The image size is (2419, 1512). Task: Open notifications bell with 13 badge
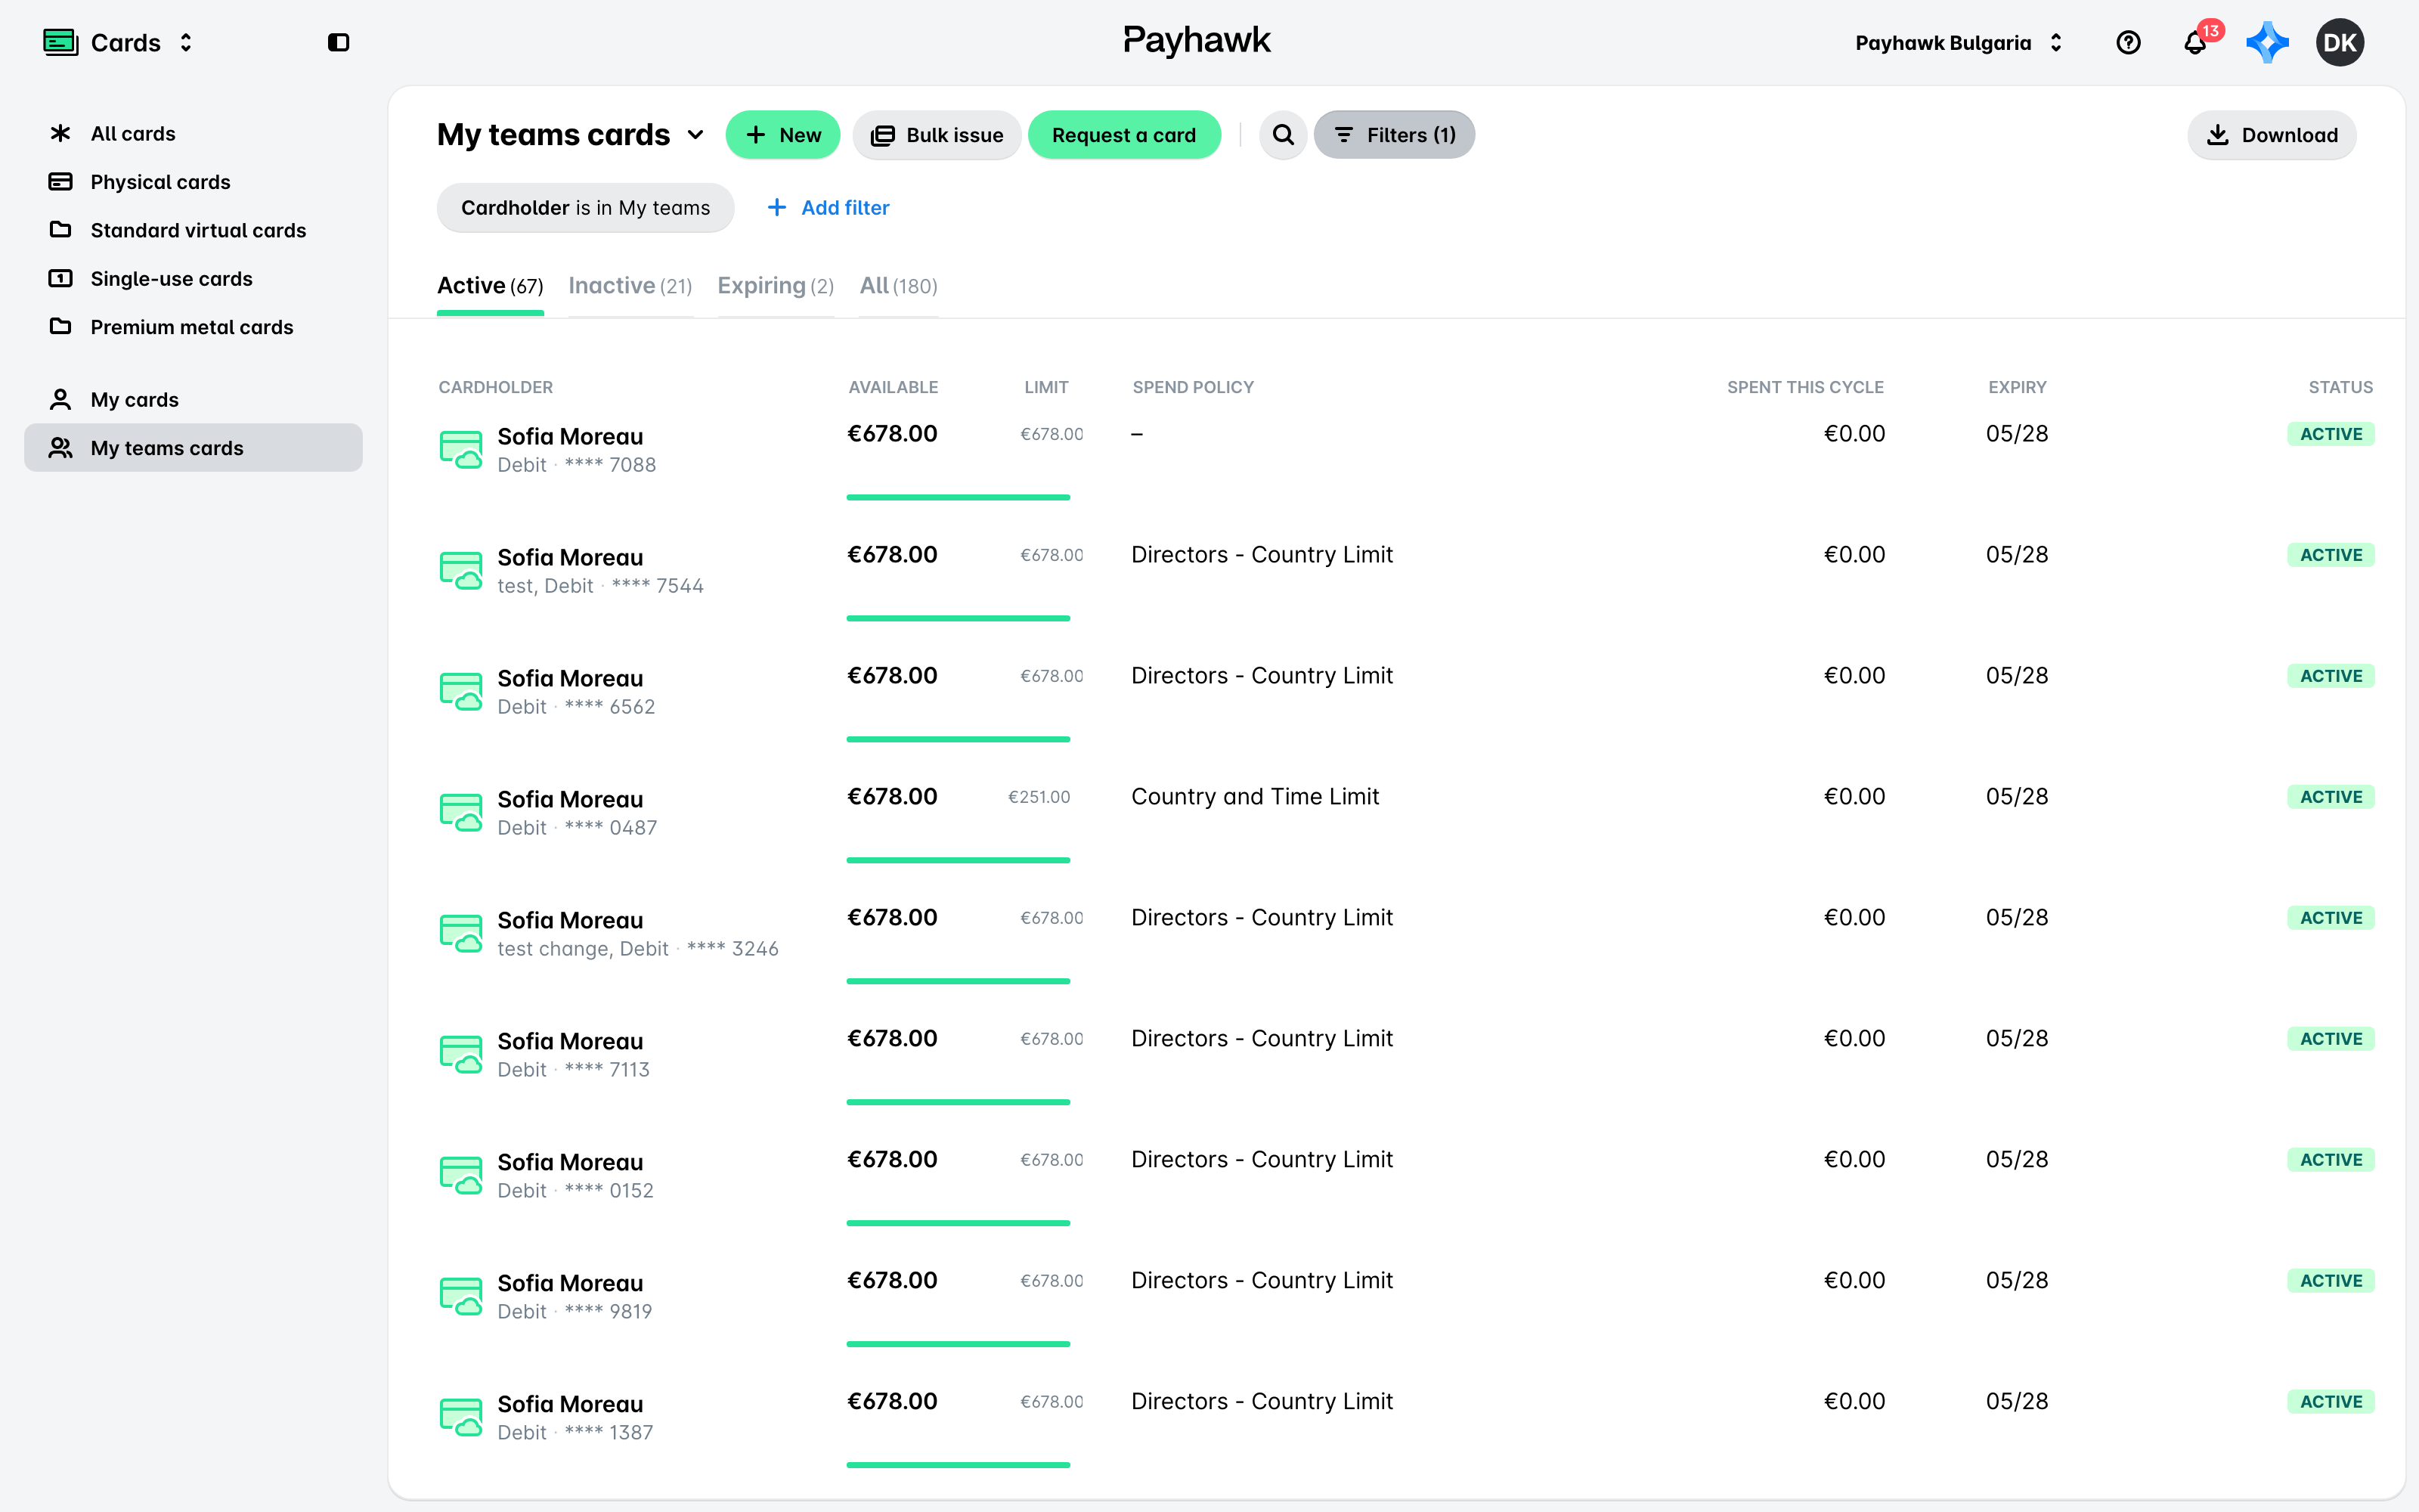2196,42
